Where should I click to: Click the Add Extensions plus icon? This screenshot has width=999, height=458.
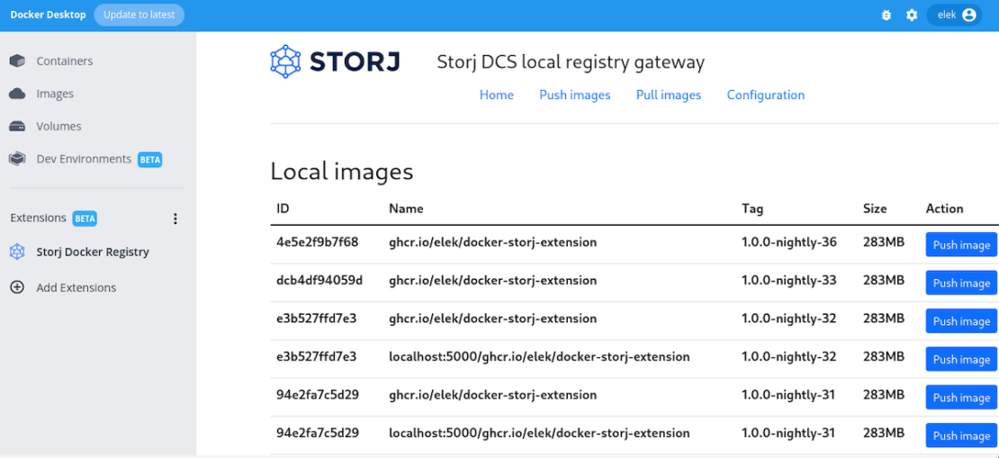click(x=17, y=288)
